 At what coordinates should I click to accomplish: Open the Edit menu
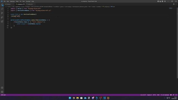pos(8,1)
